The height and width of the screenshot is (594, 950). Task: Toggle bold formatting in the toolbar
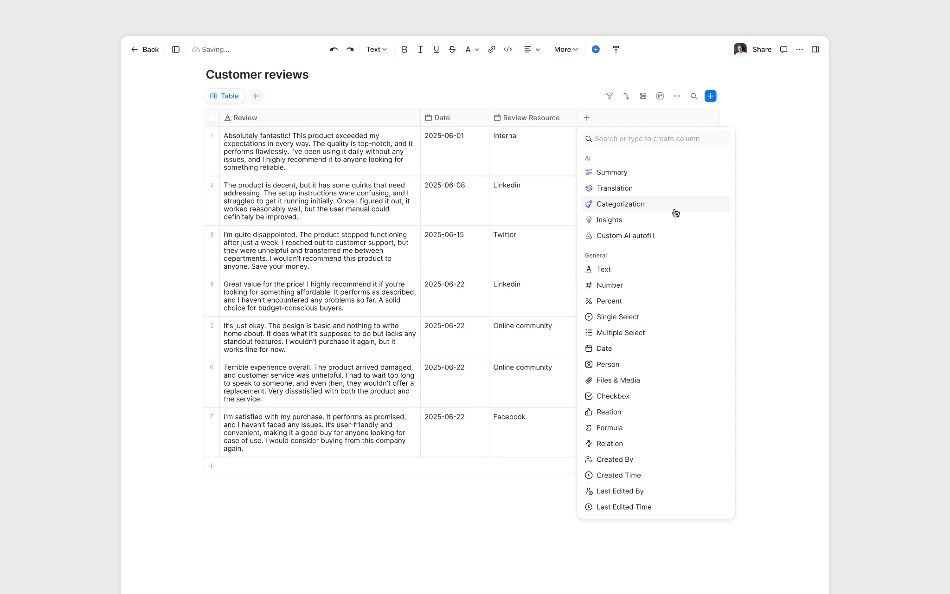tap(404, 49)
